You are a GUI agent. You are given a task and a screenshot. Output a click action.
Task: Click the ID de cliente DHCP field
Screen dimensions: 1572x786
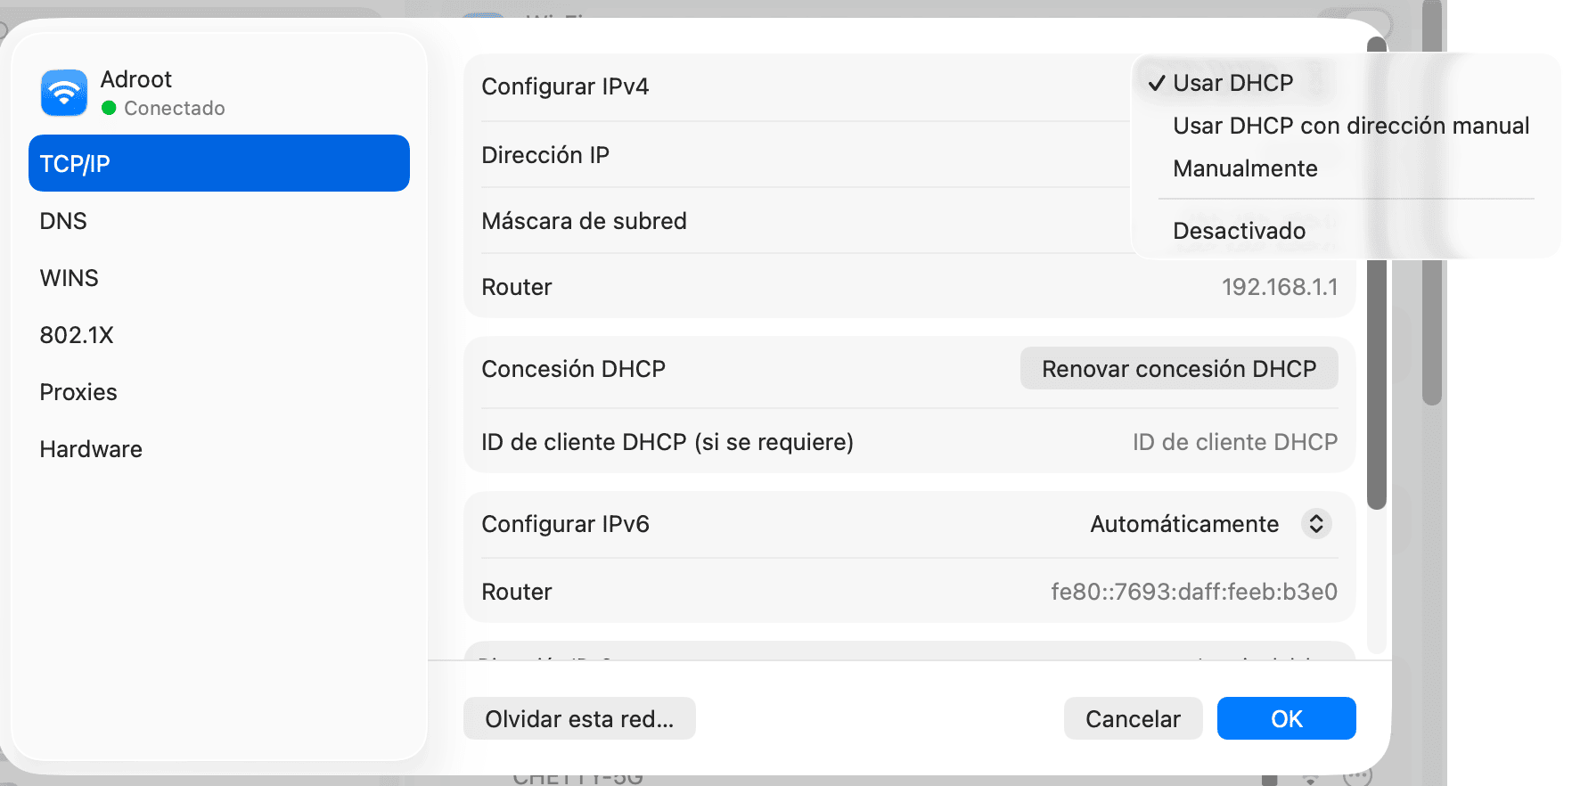[1235, 441]
